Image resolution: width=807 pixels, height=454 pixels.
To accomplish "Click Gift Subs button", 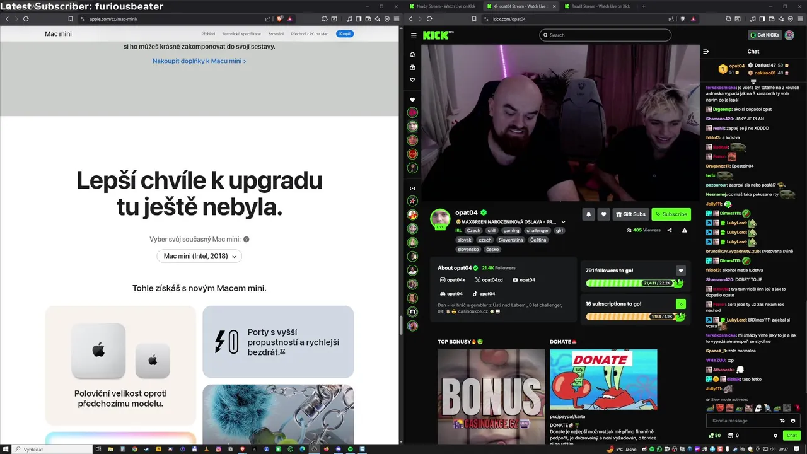I will point(630,214).
